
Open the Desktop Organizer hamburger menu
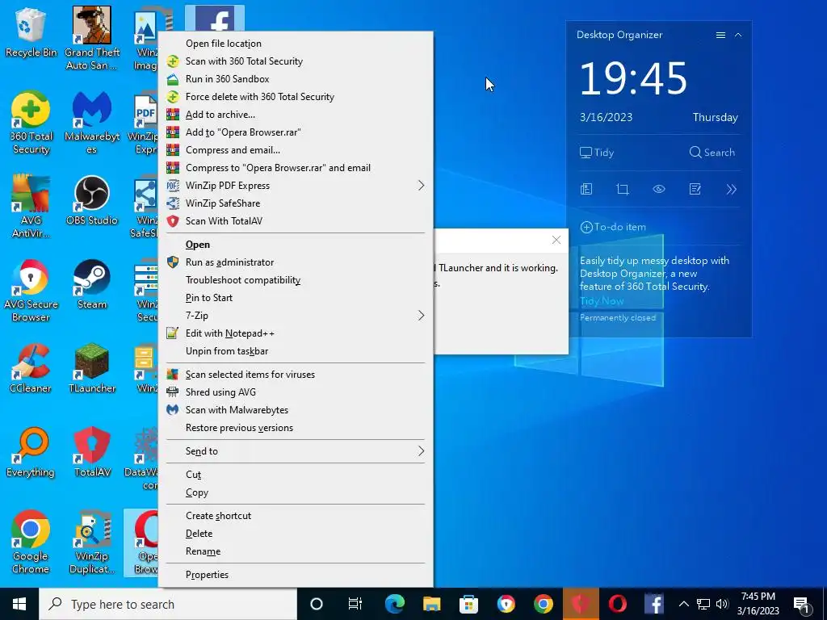(x=720, y=35)
